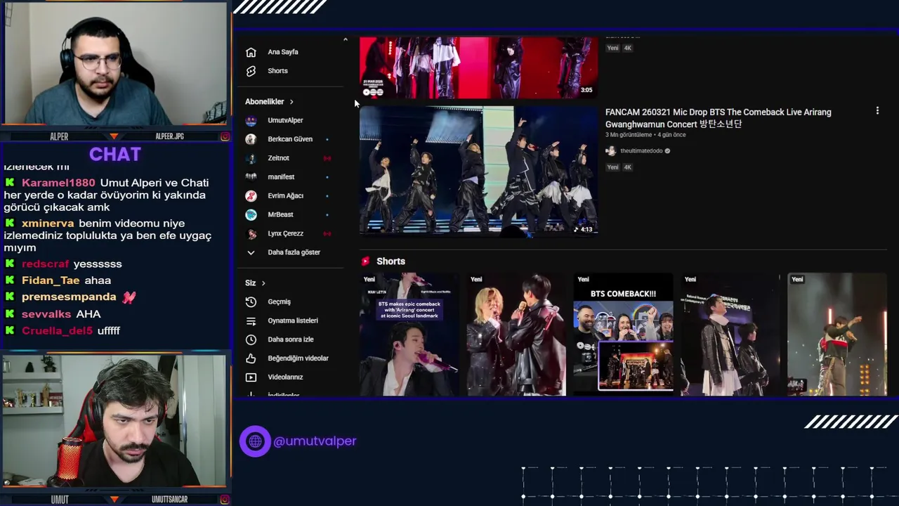Open Short about BTS epic comeback Arirang

409,335
